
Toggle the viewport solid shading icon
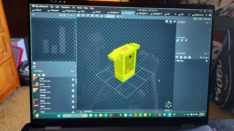[167, 21]
